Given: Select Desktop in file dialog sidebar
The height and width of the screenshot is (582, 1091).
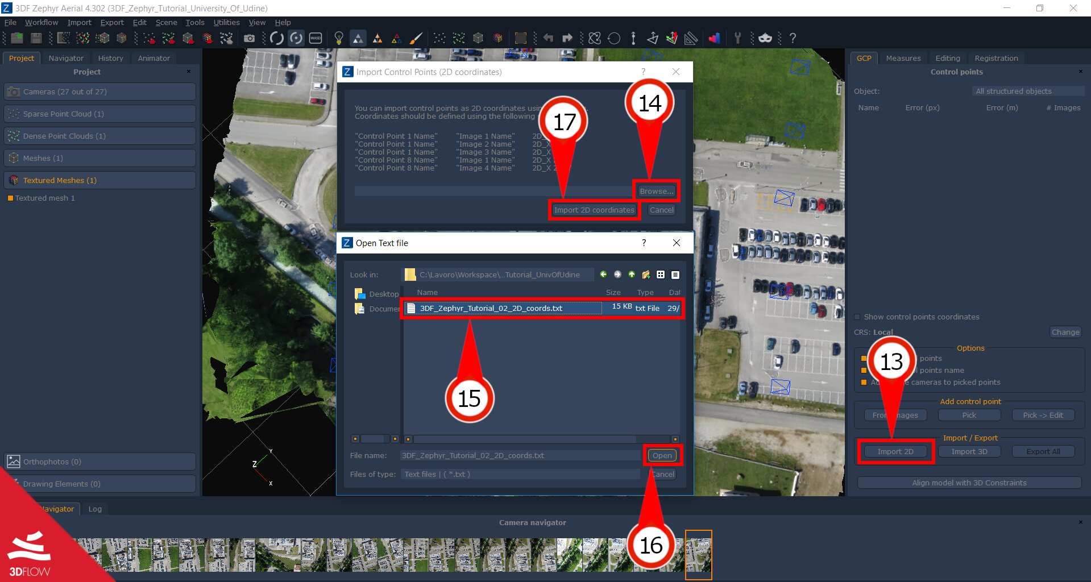Looking at the screenshot, I should tap(377, 294).
